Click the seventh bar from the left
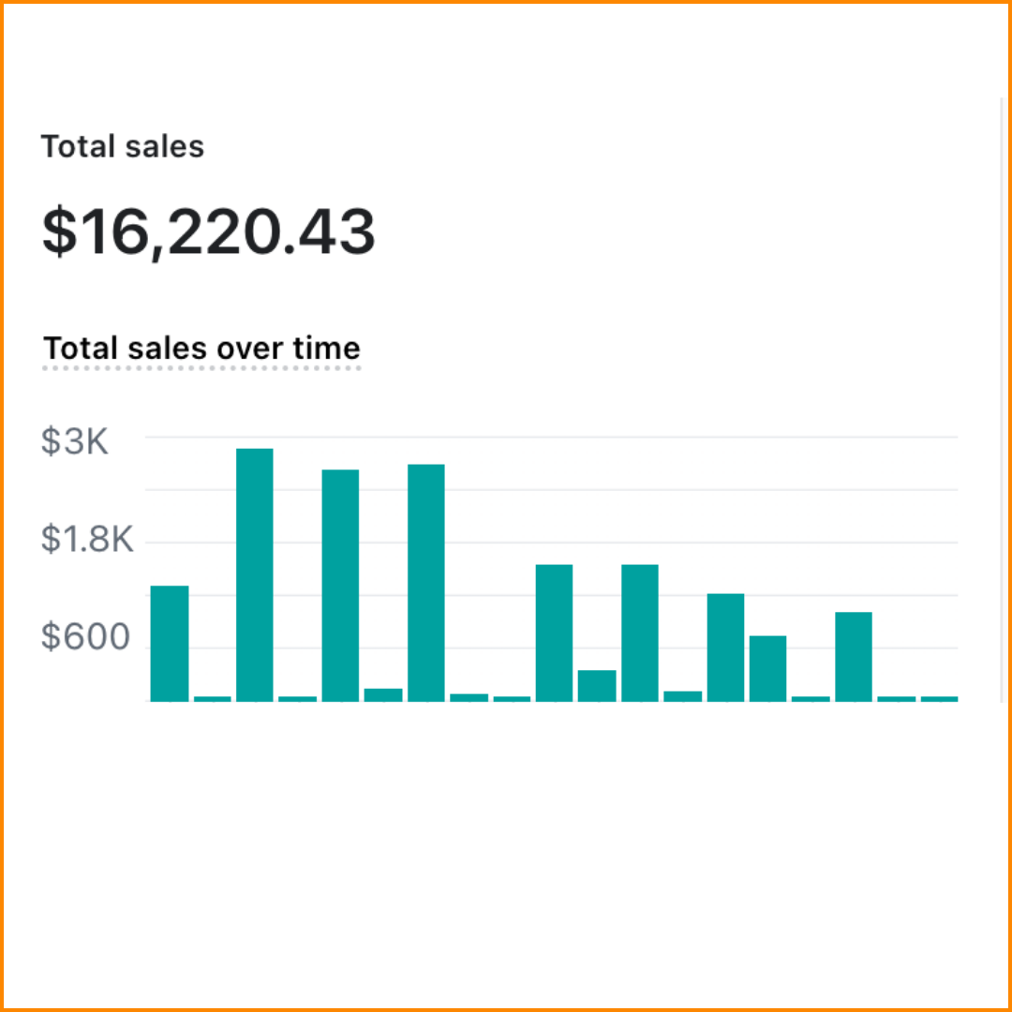 point(426,582)
